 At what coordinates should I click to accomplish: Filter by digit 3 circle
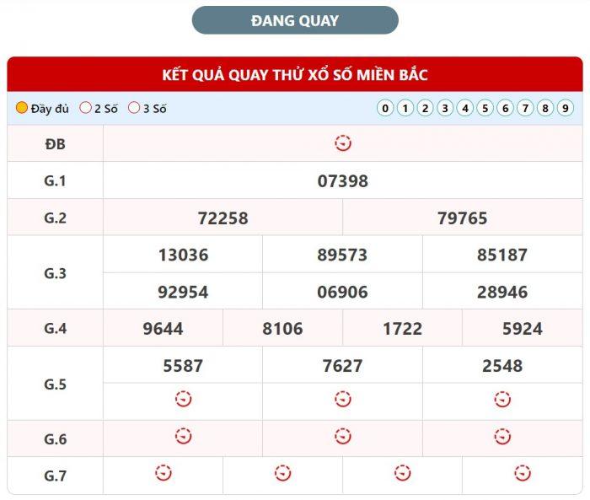(x=445, y=109)
